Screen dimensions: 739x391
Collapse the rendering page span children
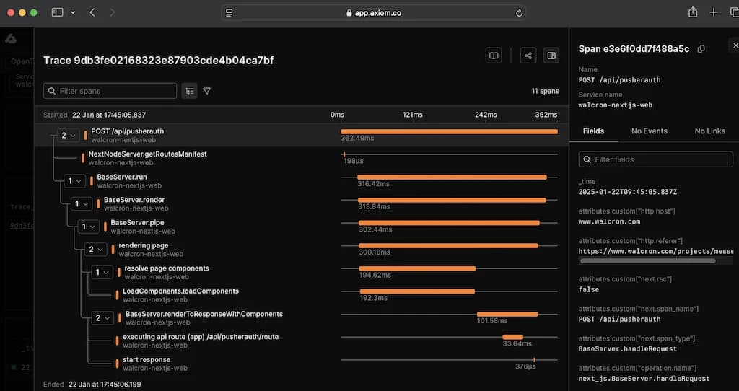click(x=96, y=250)
